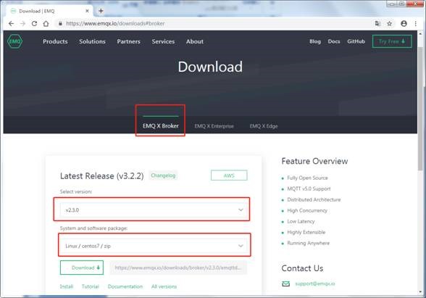Click the EMQ hexagon logo

click(14, 41)
